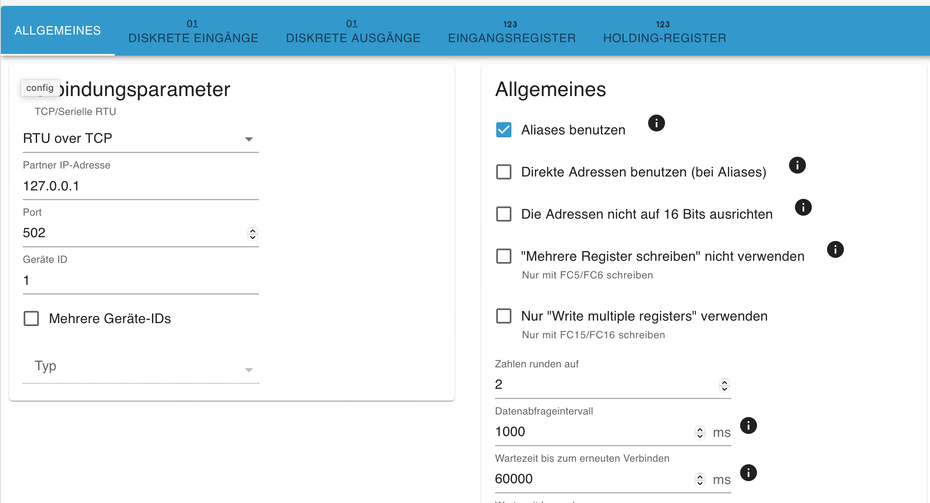Tick Nur "Write multiple registers" verwenden

(504, 316)
